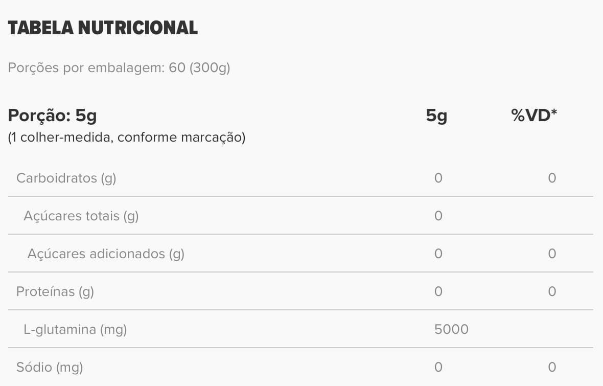Click the 5000 value for L-glutamina
This screenshot has height=386, width=603.
[x=451, y=329]
